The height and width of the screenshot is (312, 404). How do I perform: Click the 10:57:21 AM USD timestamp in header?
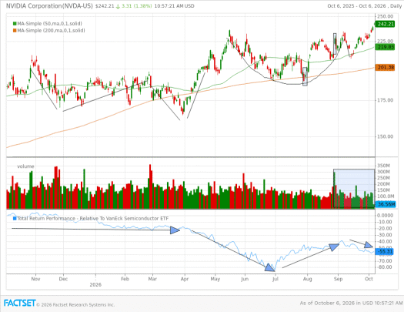174,6
